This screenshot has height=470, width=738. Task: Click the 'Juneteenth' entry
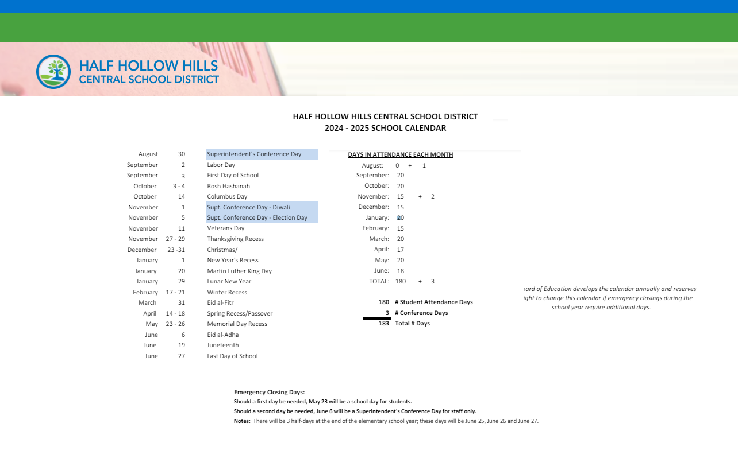click(x=223, y=345)
